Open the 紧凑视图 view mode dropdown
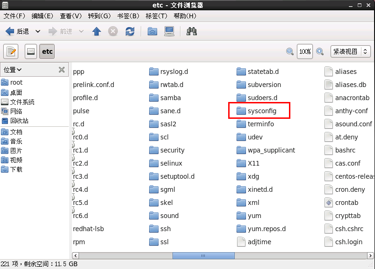 pos(351,51)
